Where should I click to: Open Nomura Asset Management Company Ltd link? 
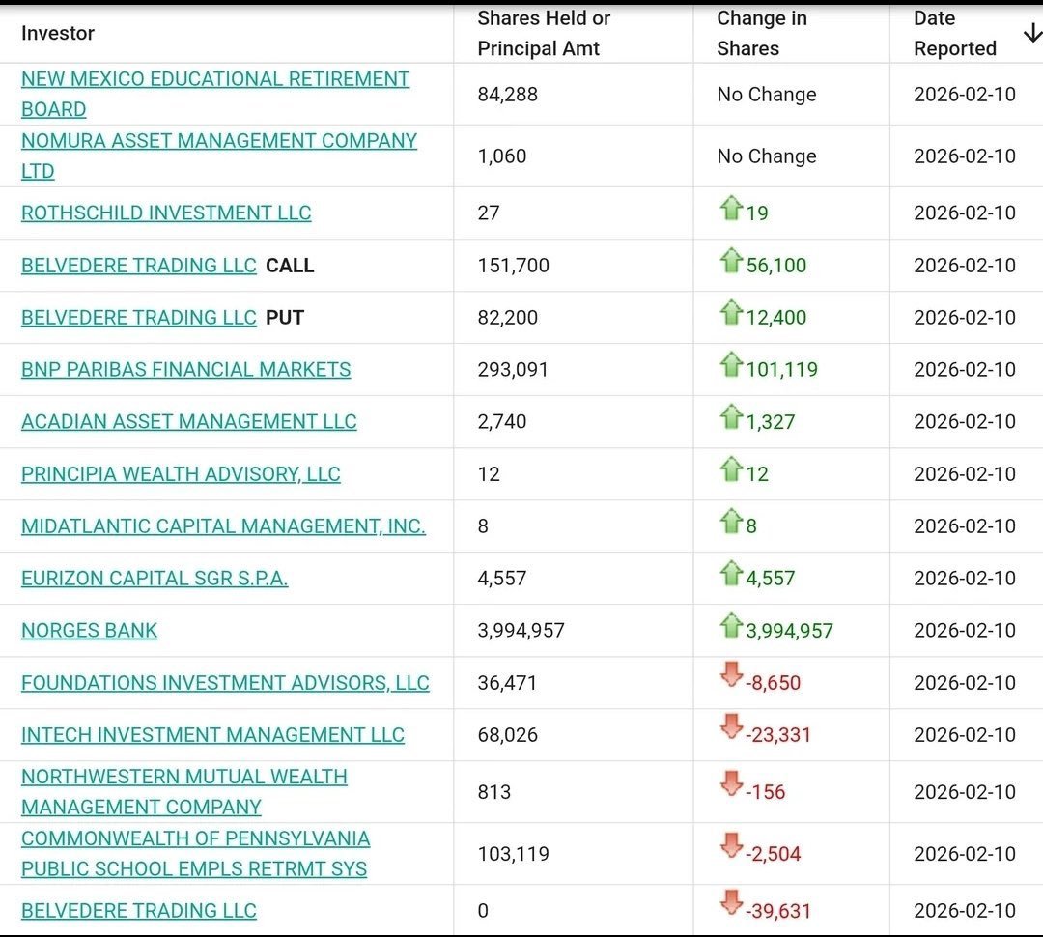pos(219,156)
